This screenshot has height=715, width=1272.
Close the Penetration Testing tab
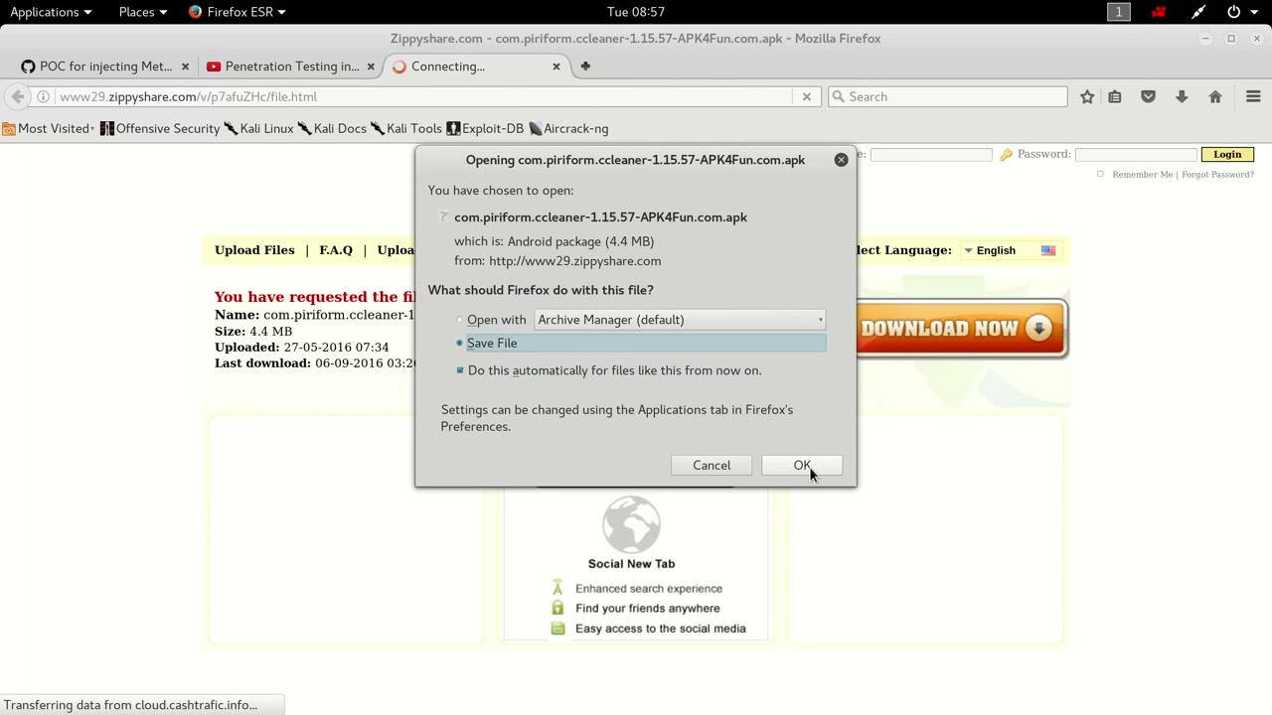point(371,67)
